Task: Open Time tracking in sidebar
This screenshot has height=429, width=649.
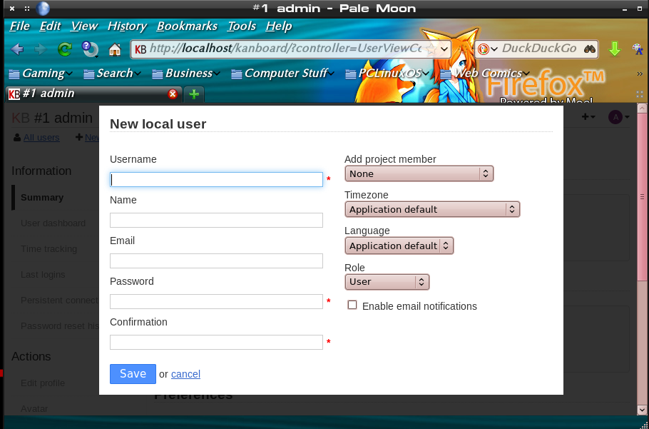Action: (48, 249)
